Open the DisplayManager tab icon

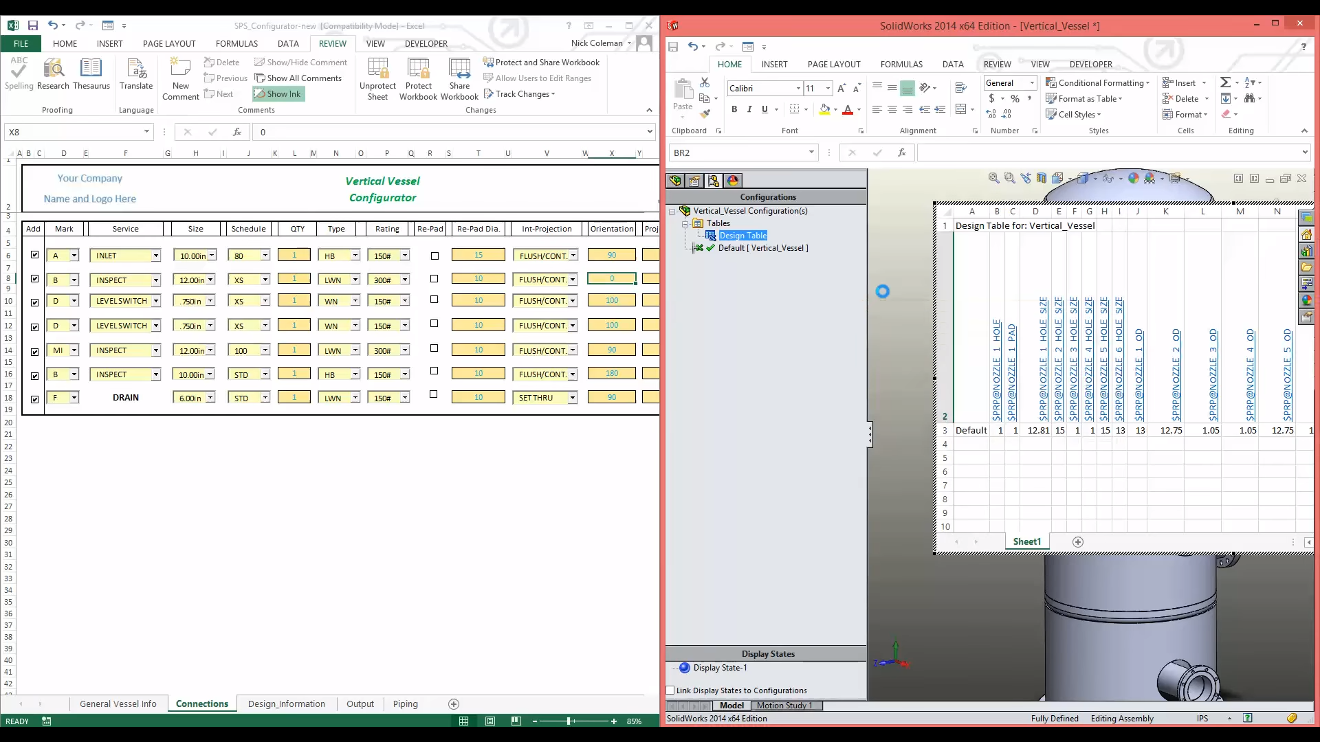(733, 181)
